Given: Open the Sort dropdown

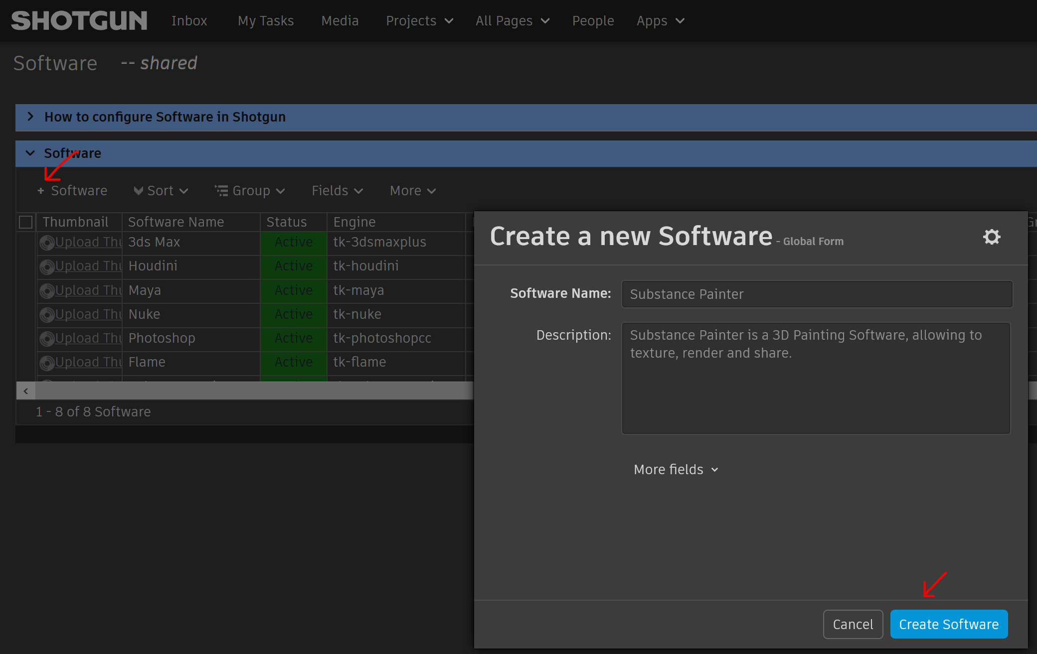Looking at the screenshot, I should coord(161,191).
